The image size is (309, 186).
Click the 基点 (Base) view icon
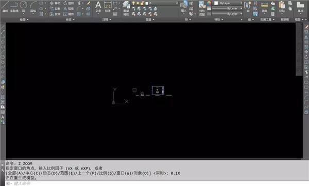coord(300,7)
